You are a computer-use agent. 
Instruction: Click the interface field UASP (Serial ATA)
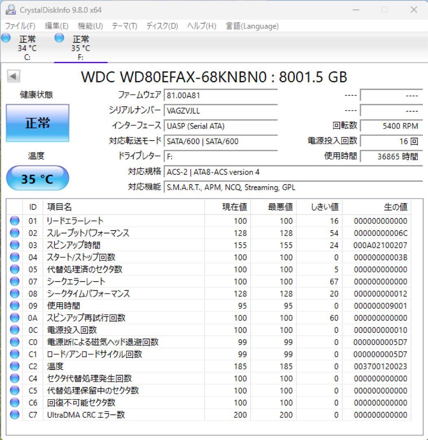tap(221, 126)
